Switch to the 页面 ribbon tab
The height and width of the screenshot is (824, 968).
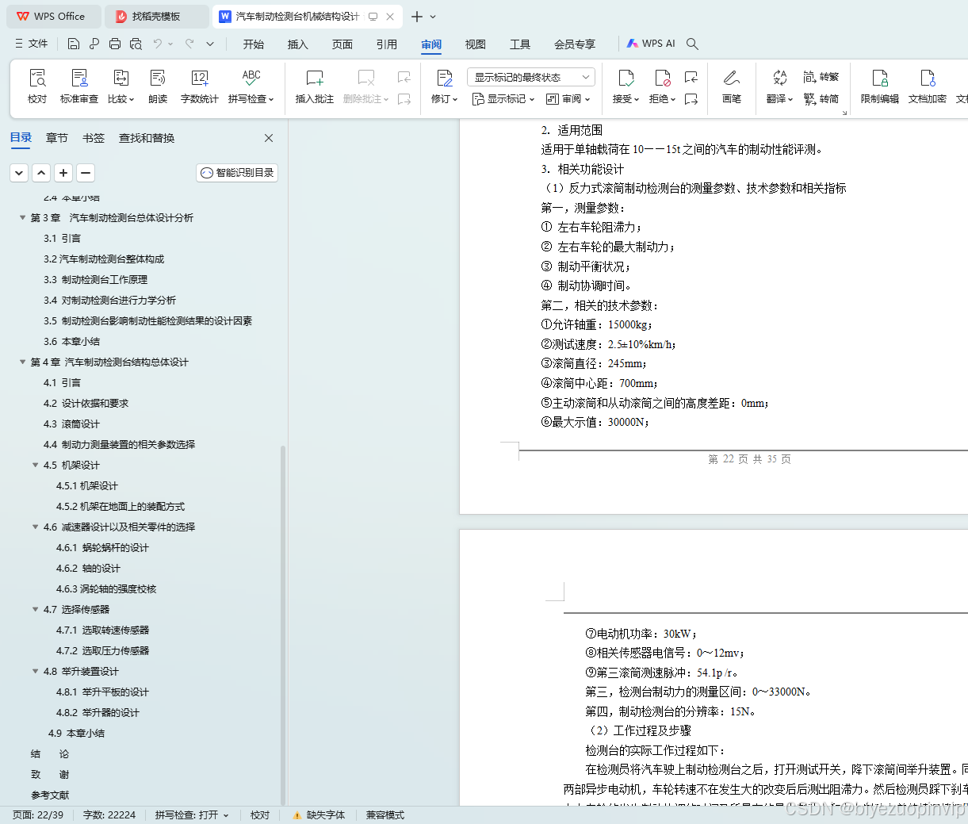342,44
